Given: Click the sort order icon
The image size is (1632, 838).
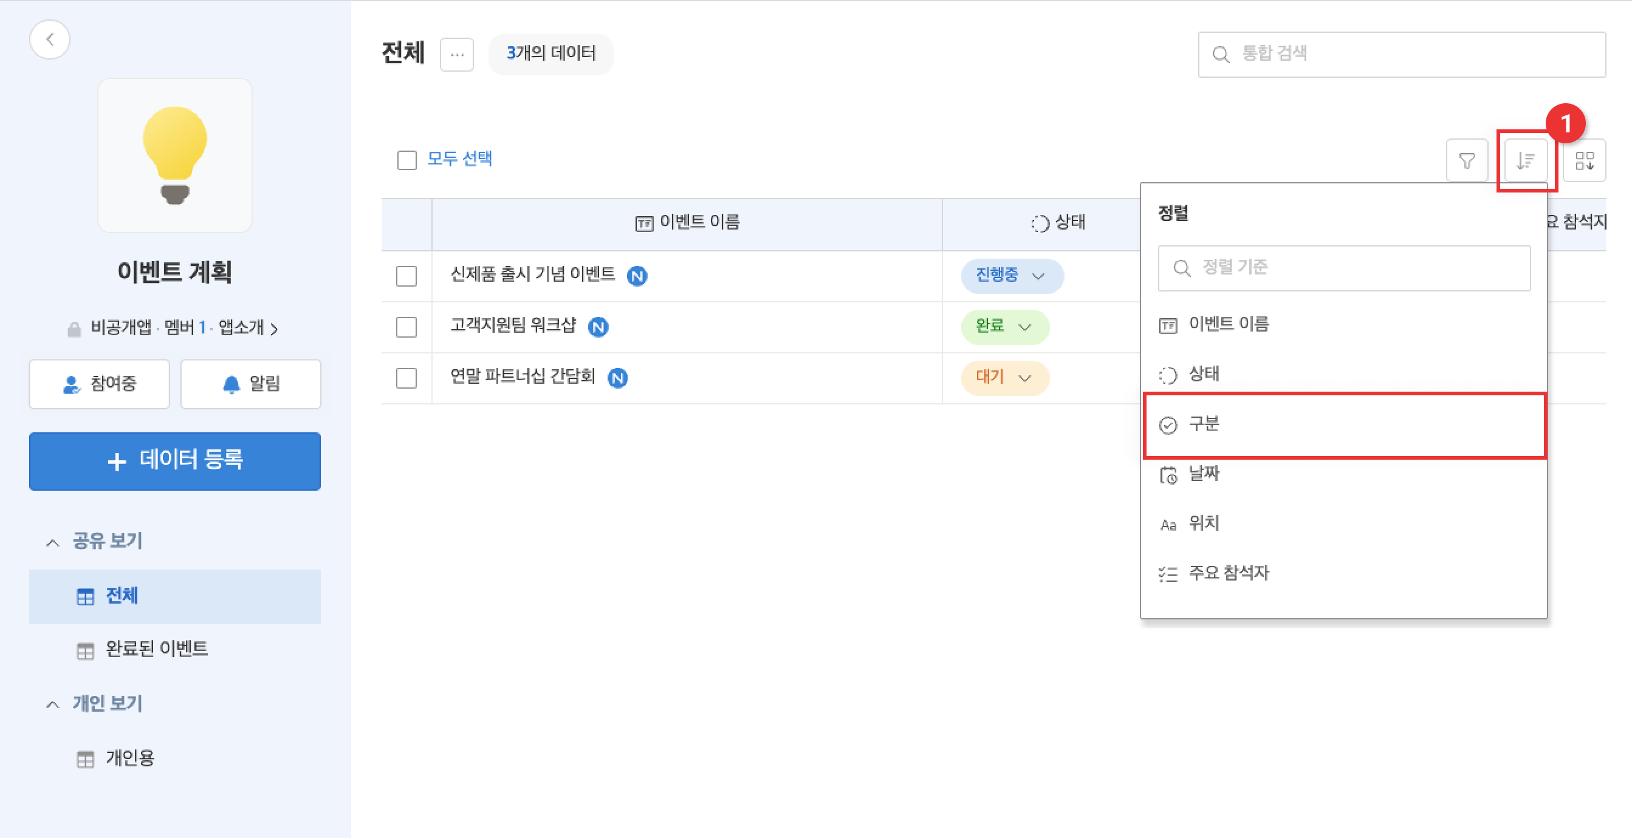Looking at the screenshot, I should (1526, 161).
